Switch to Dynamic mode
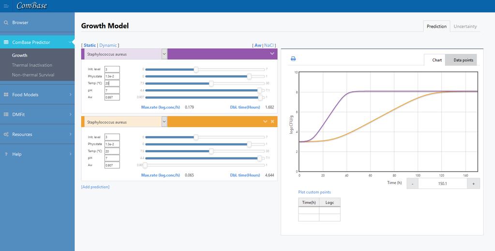 [x=108, y=45]
